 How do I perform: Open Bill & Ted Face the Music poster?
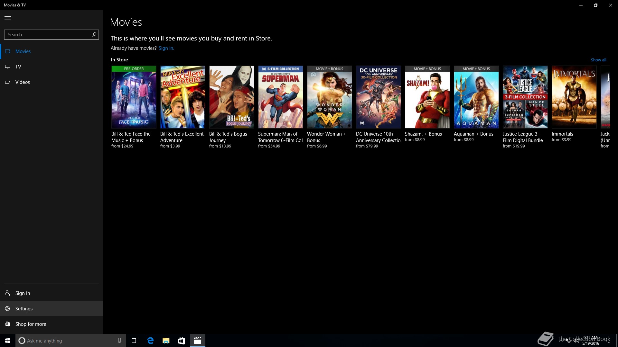(134, 97)
